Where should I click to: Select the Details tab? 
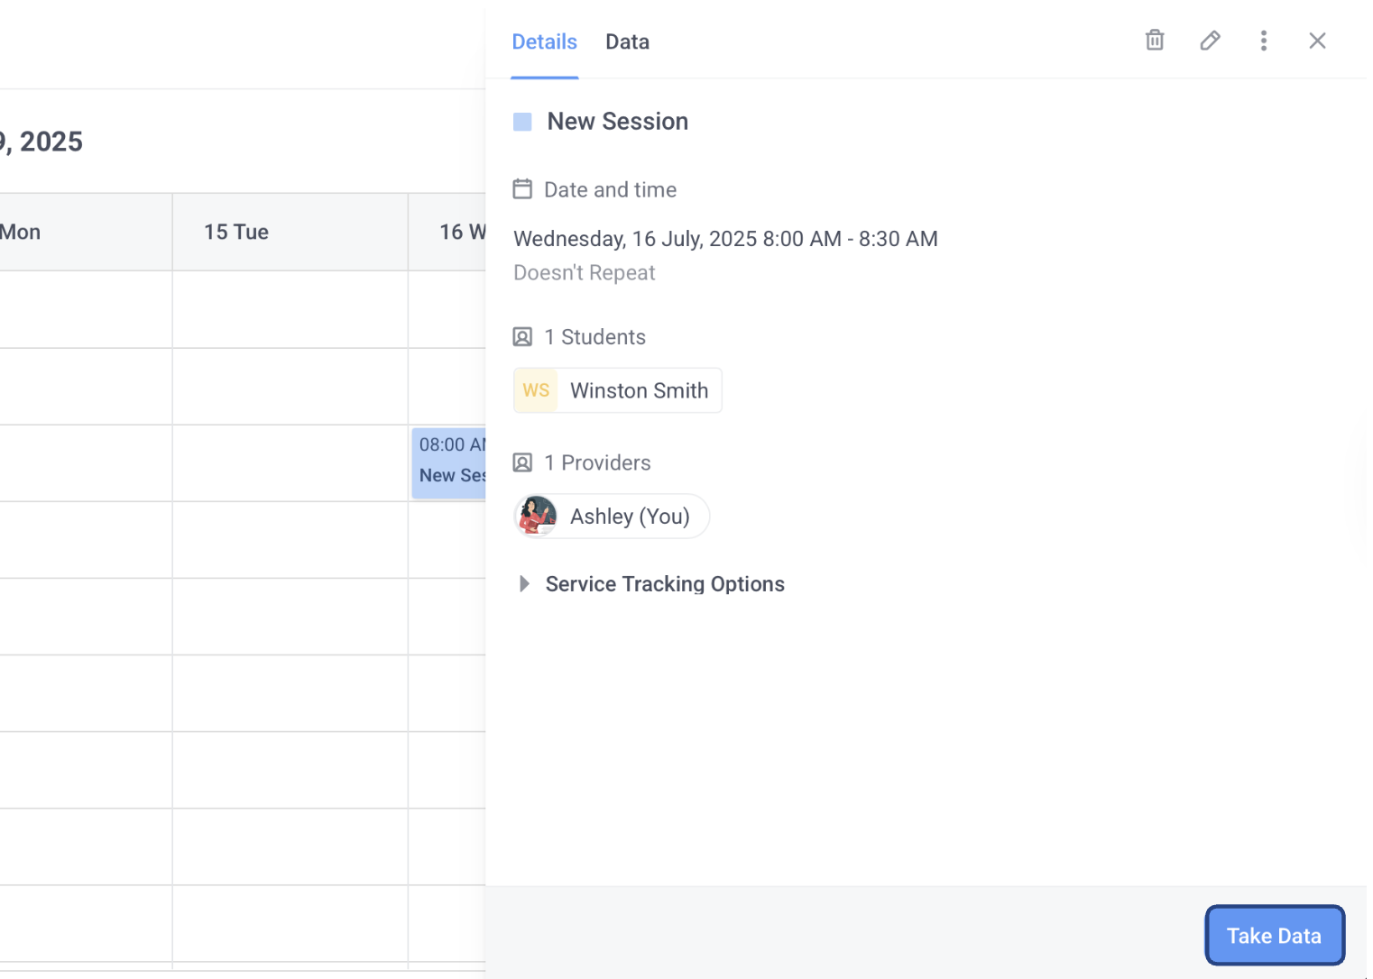[544, 42]
